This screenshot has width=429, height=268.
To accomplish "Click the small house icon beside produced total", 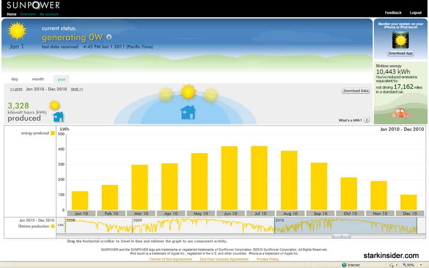I will (58, 116).
